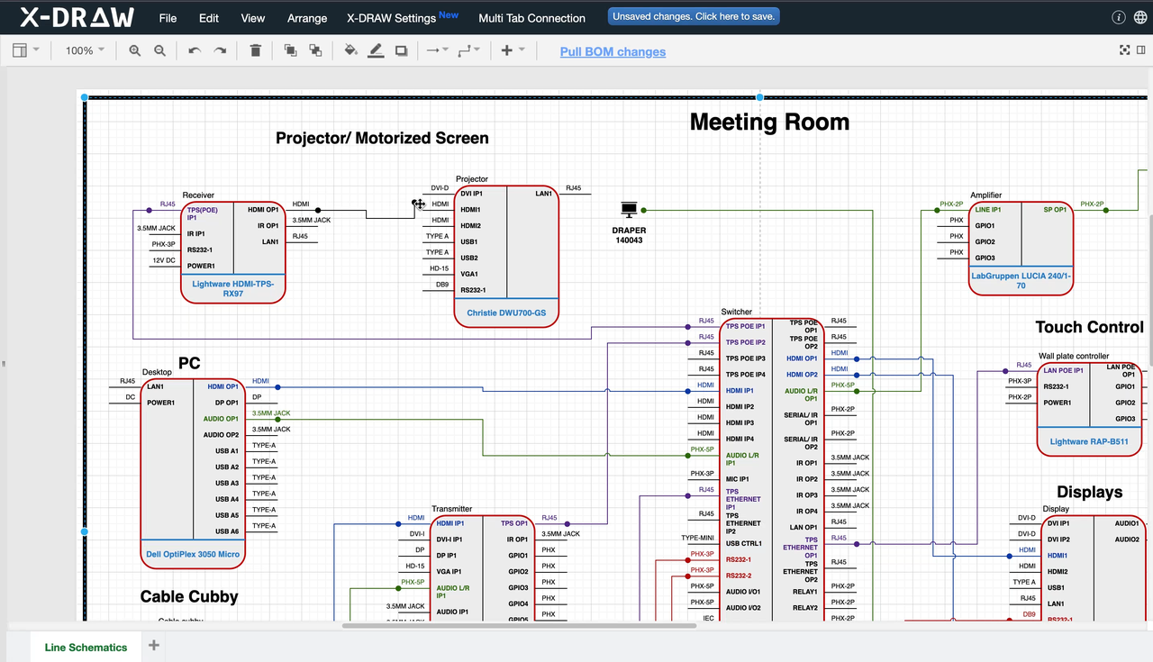1153x662 pixels.
Task: Open the fill color picker
Action: point(351,51)
